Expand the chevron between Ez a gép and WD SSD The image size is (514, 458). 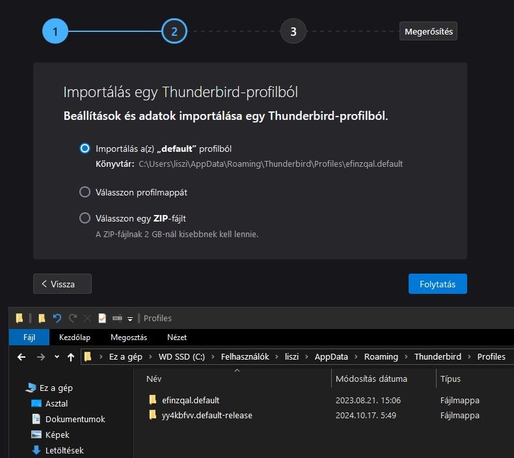point(150,356)
